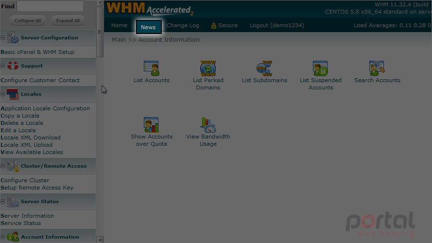Open Configure Customer Contact link
Screen dimensions: 432x243
coord(40,80)
